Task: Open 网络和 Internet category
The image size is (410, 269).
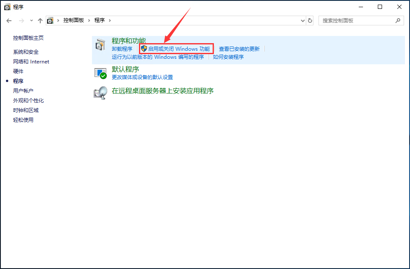Action: point(31,62)
